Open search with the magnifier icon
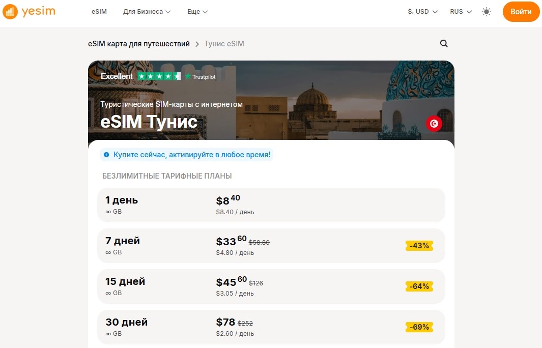Image resolution: width=542 pixels, height=348 pixels. click(x=443, y=44)
